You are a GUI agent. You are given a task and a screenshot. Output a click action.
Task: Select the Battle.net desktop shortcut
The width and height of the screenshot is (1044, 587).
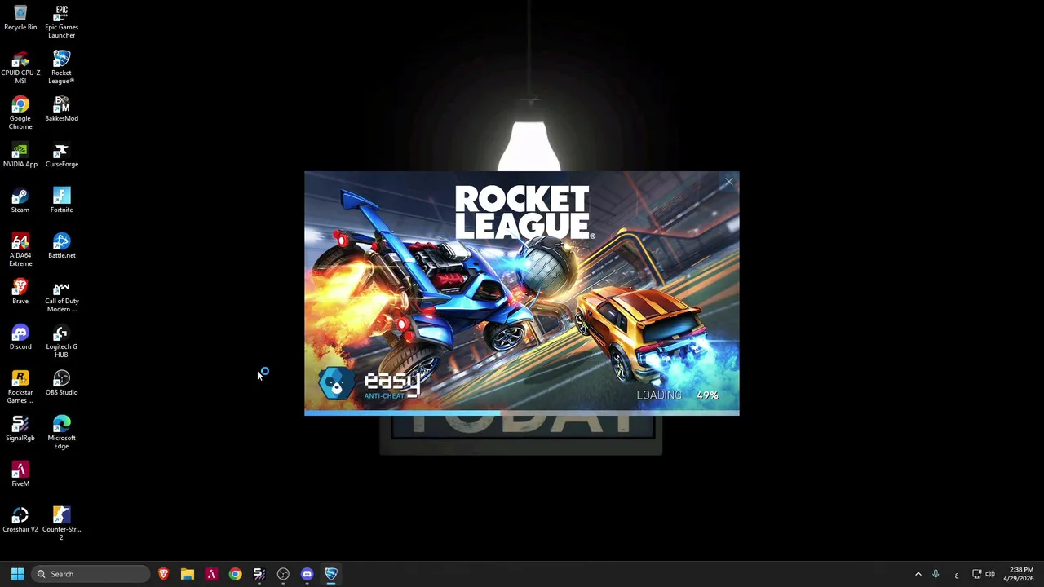click(61, 246)
